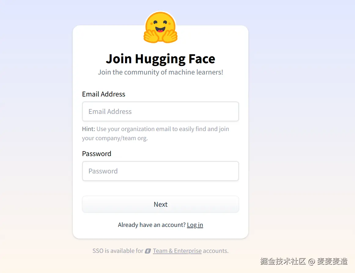Click the machine learners subtitle text

[x=161, y=72]
